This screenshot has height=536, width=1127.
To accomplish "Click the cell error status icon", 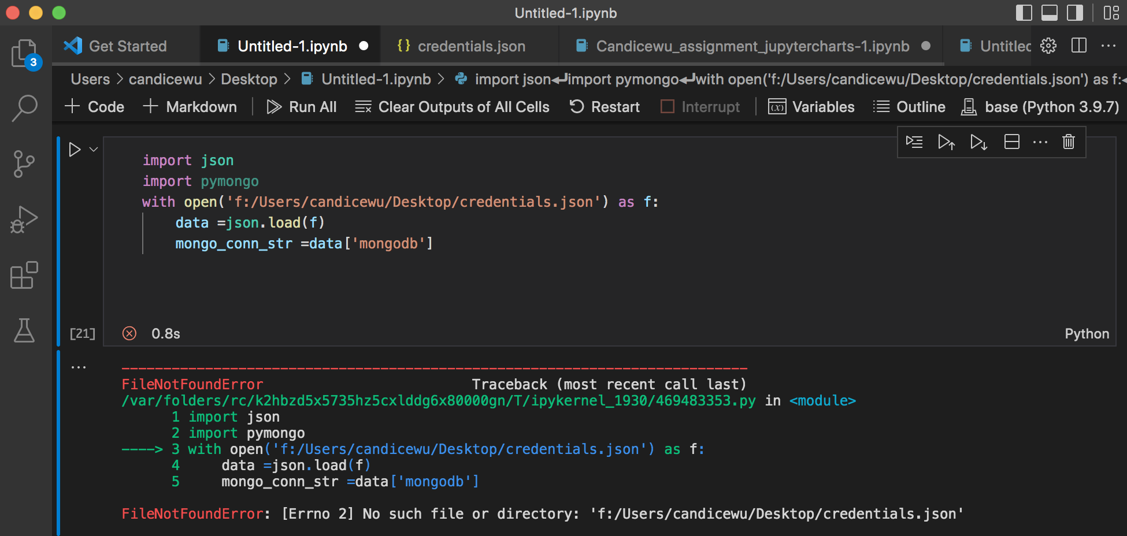I will (129, 333).
